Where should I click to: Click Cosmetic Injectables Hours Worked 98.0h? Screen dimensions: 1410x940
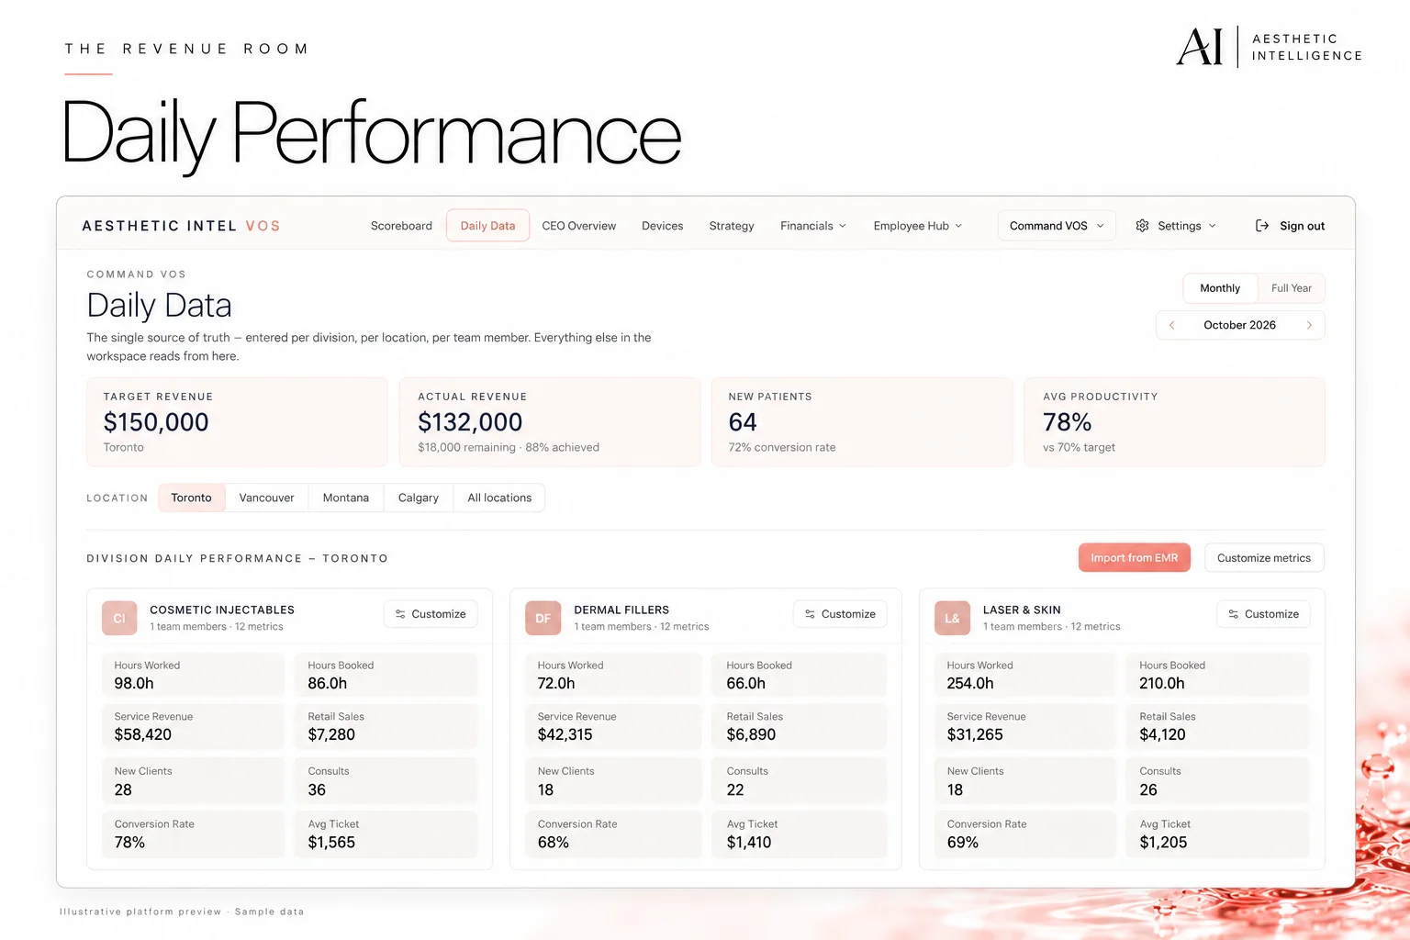[x=193, y=675]
